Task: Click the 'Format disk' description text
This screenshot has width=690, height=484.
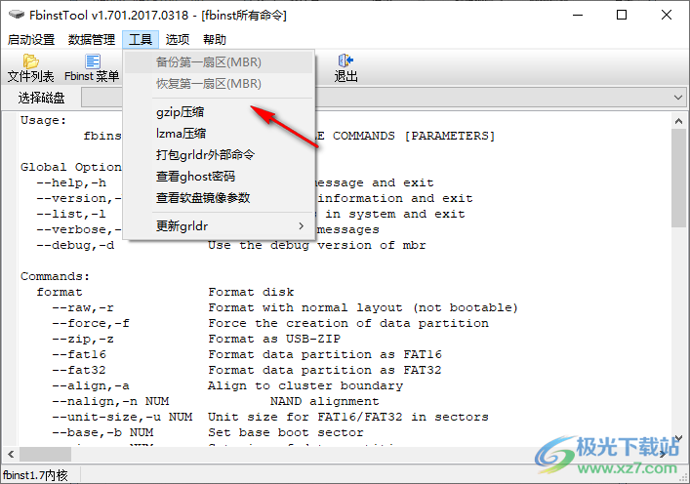Action: tap(251, 292)
